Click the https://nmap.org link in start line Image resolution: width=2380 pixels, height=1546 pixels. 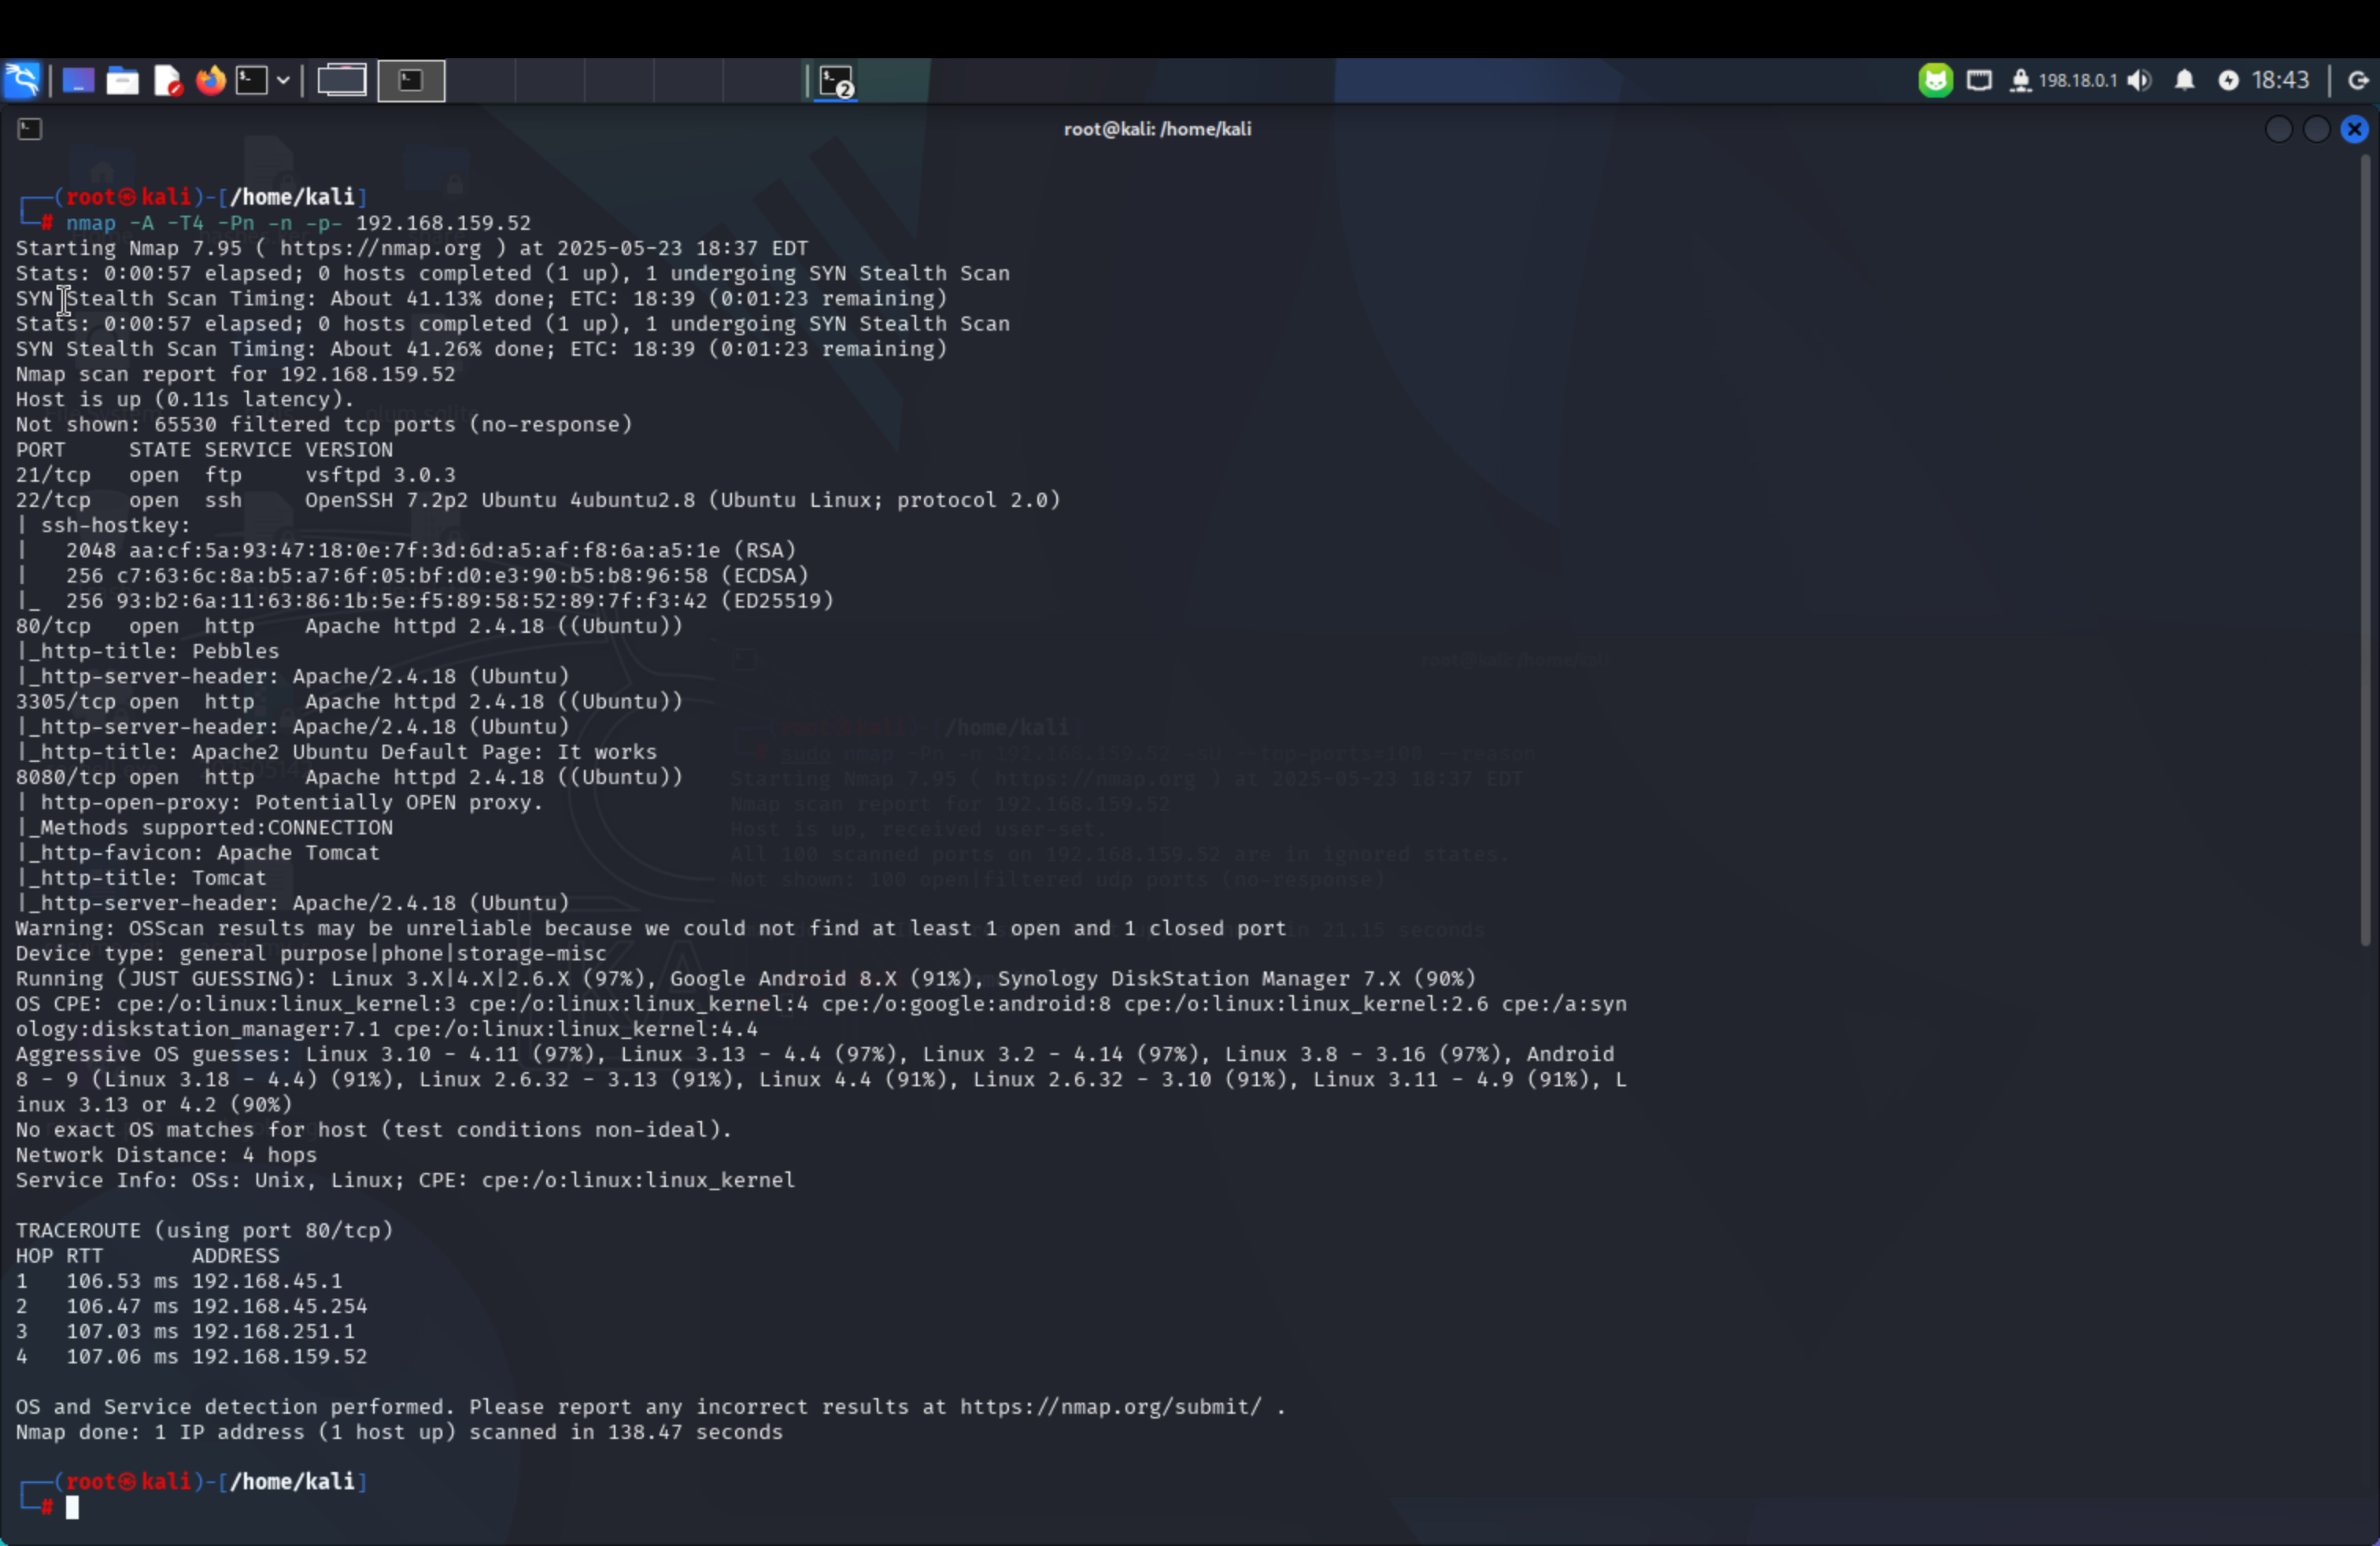(x=380, y=248)
